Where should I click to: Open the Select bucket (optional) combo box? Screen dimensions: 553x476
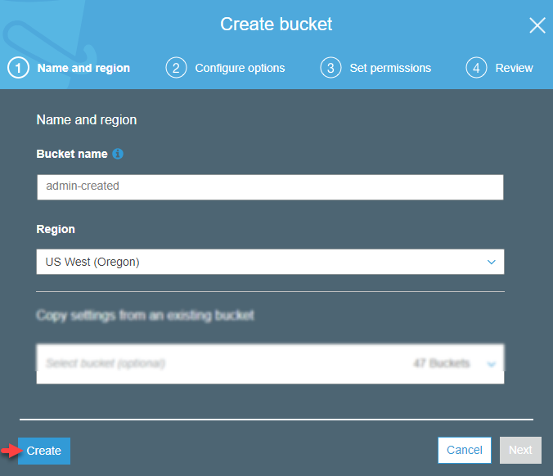270,364
